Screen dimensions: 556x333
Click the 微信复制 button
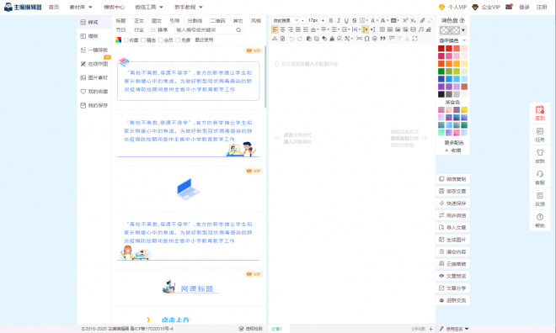point(453,179)
